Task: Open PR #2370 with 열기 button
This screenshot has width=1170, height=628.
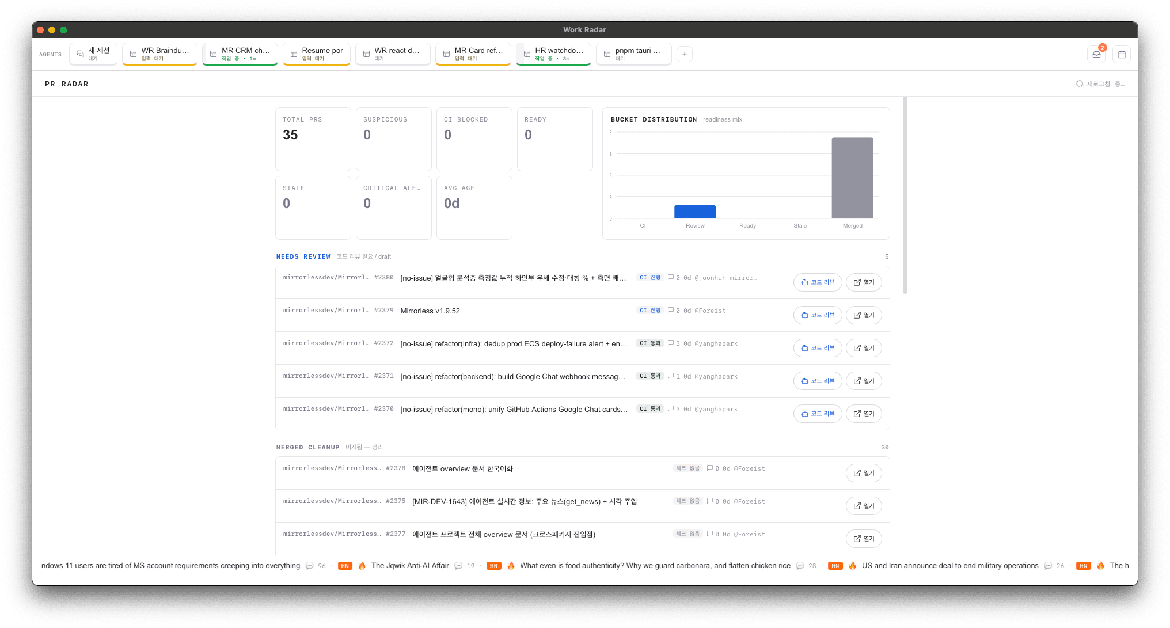Action: click(x=864, y=414)
